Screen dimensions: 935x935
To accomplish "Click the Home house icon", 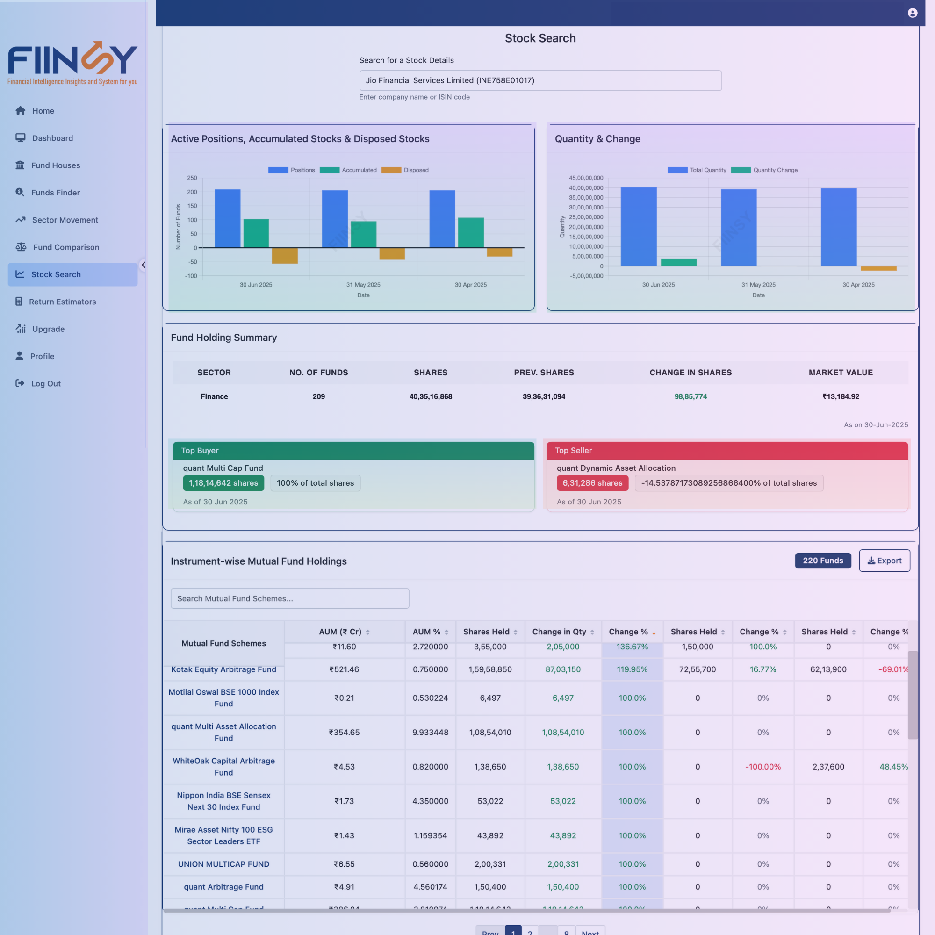I will tap(20, 111).
